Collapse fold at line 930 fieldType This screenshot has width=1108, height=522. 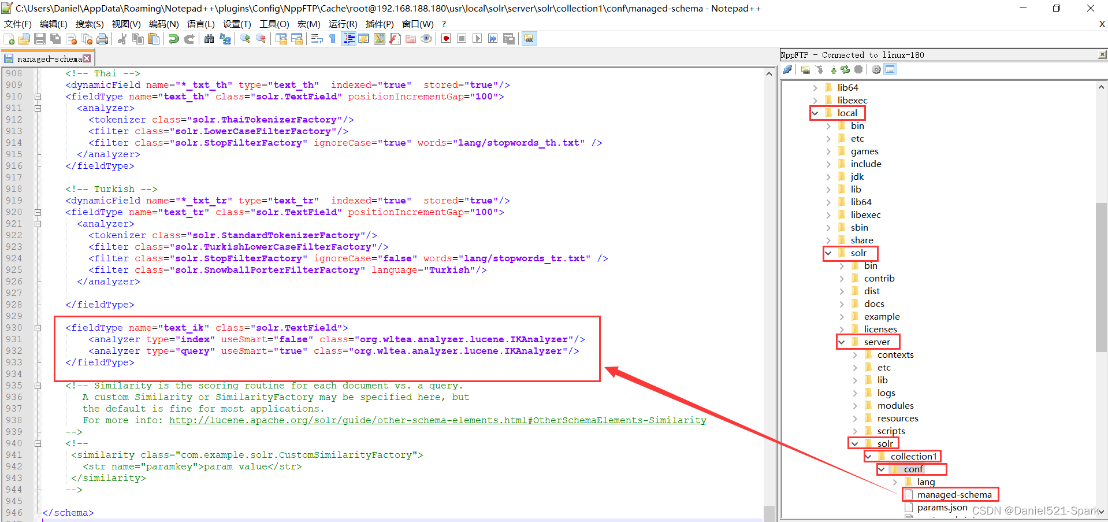pyautogui.click(x=38, y=328)
